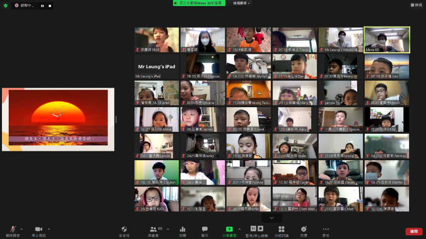426x239 pixels.
Task: Stop recording using top-left square button
Action: pos(50,6)
